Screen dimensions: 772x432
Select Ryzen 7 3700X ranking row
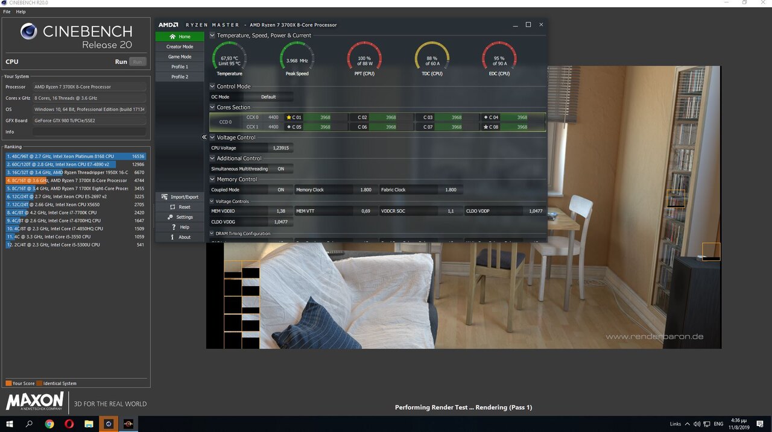click(x=75, y=180)
